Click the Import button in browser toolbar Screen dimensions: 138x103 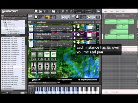(x=14, y=18)
